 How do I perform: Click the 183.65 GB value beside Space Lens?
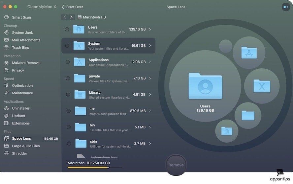(x=50, y=139)
